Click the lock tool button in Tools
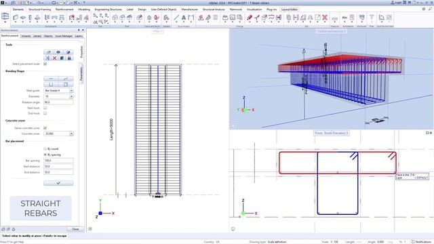 point(69,58)
